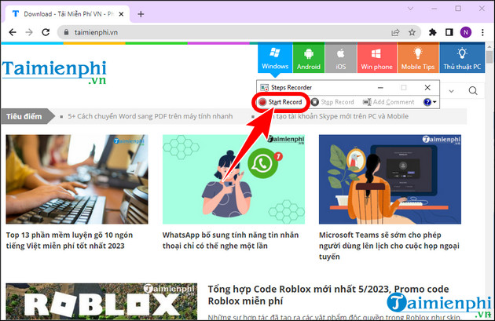The height and width of the screenshot is (321, 495).
Task: Open Top 13 phần mềm luyện gõ article
Action: (69, 240)
